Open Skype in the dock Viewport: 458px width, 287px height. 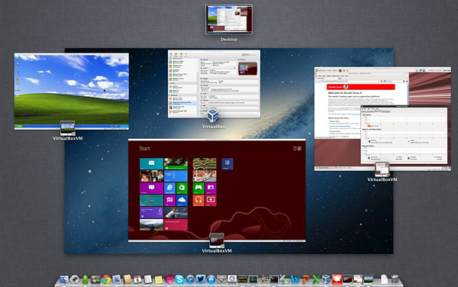(x=179, y=279)
